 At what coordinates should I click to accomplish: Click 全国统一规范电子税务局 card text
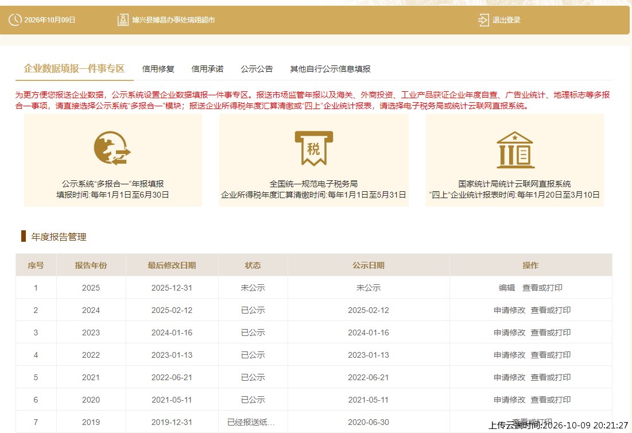coord(313,184)
